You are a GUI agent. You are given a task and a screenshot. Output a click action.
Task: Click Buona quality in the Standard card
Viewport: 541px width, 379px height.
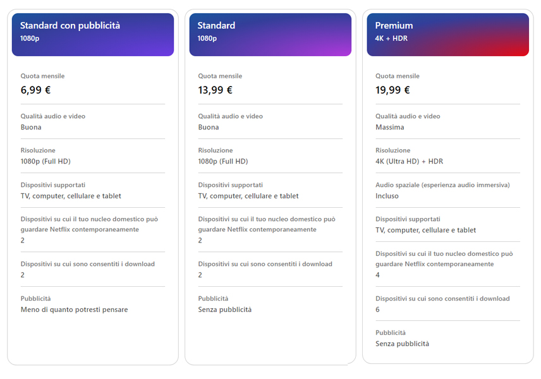[x=209, y=127]
